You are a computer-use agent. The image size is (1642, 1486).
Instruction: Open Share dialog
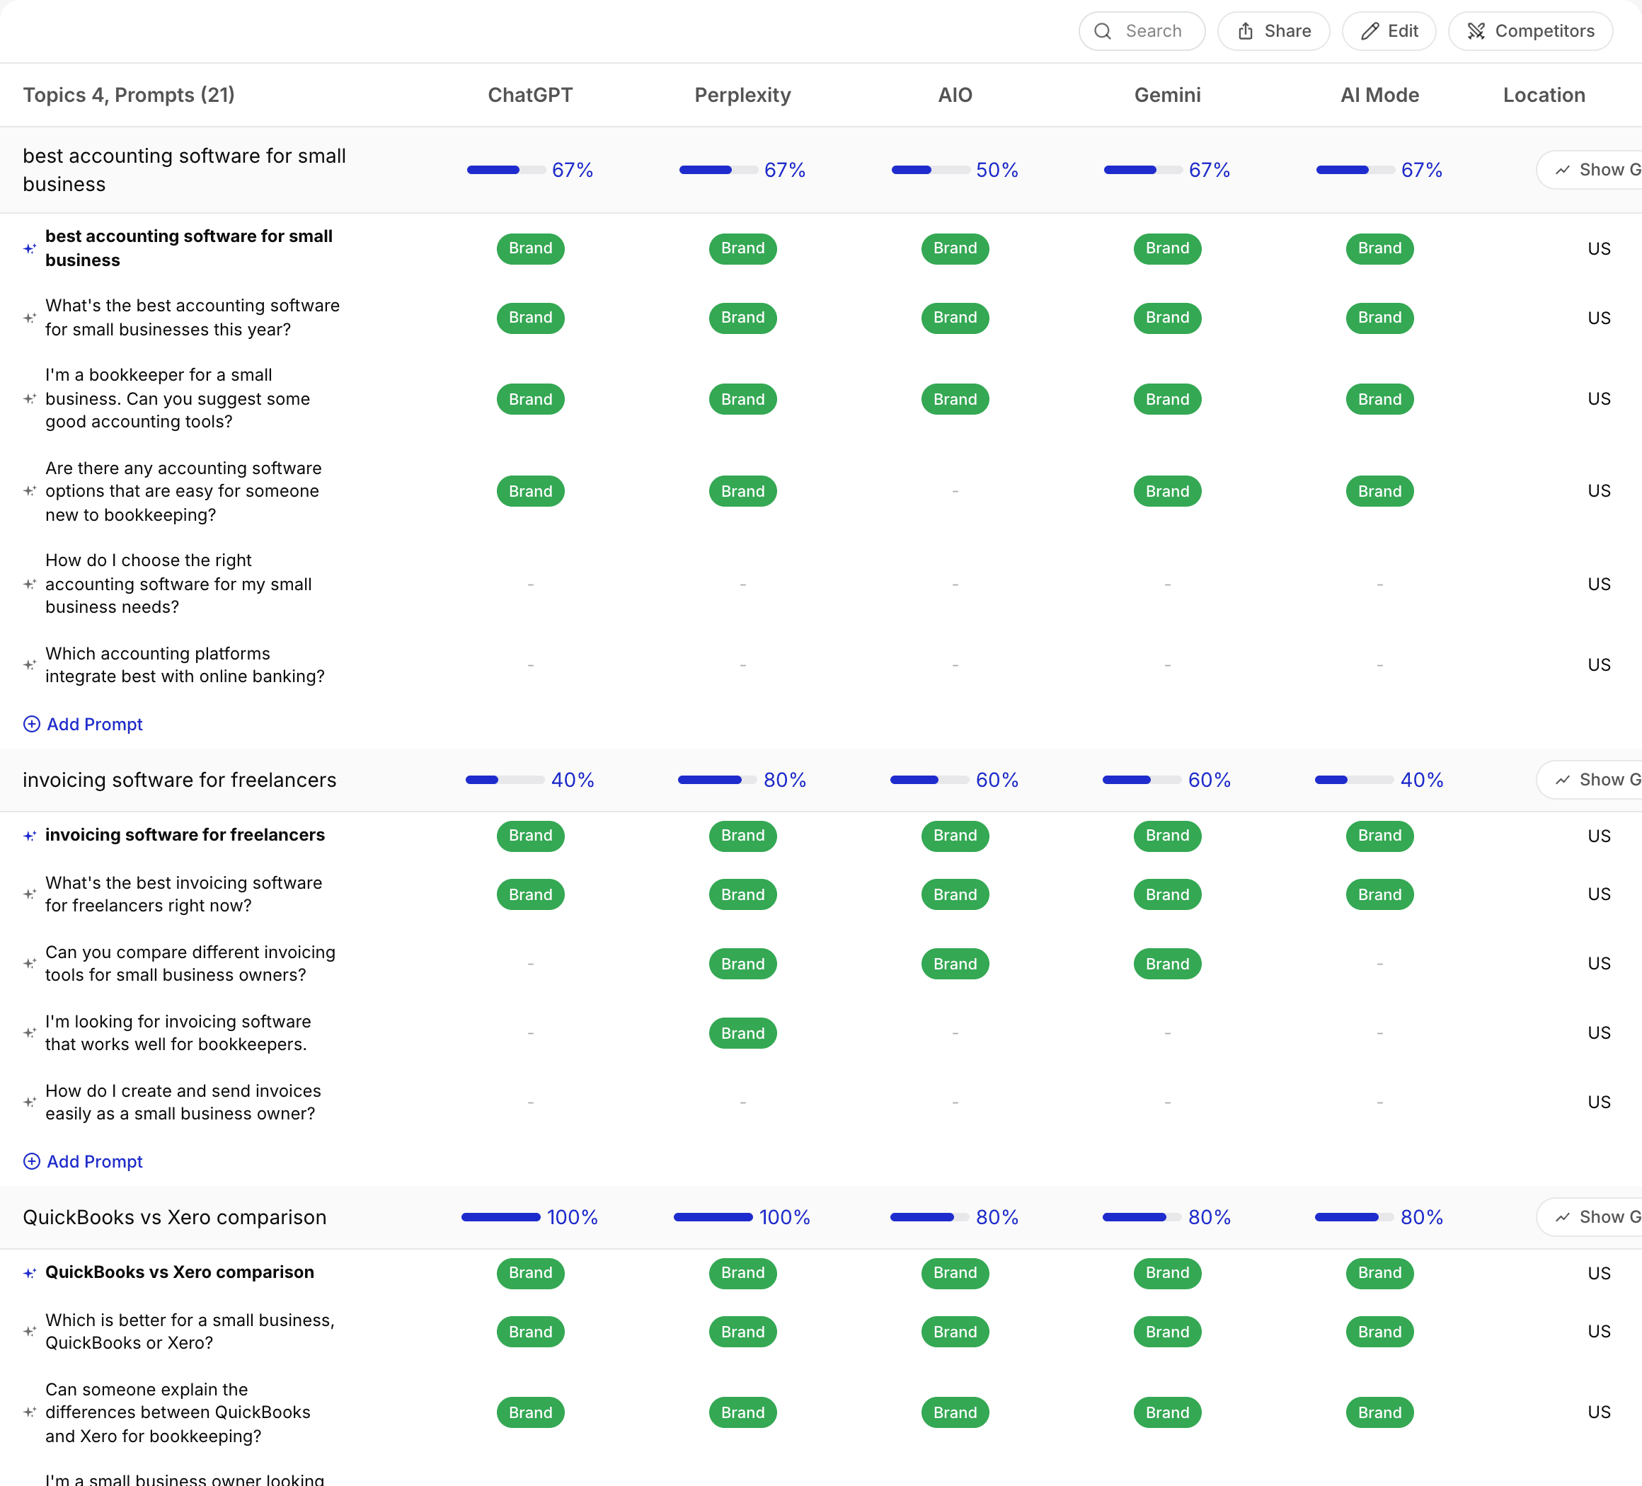tap(1273, 31)
